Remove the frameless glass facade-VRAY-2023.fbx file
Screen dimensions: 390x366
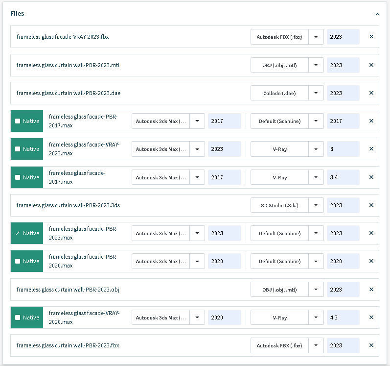(x=371, y=37)
